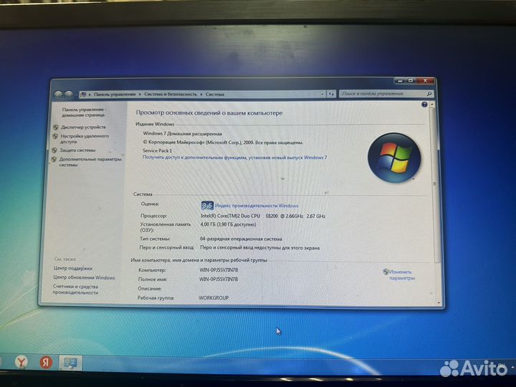516x387 pixels.
Task: Select memory value '4,00 ГБ (3,90 ГБ доступно)'
Action: pos(228,224)
